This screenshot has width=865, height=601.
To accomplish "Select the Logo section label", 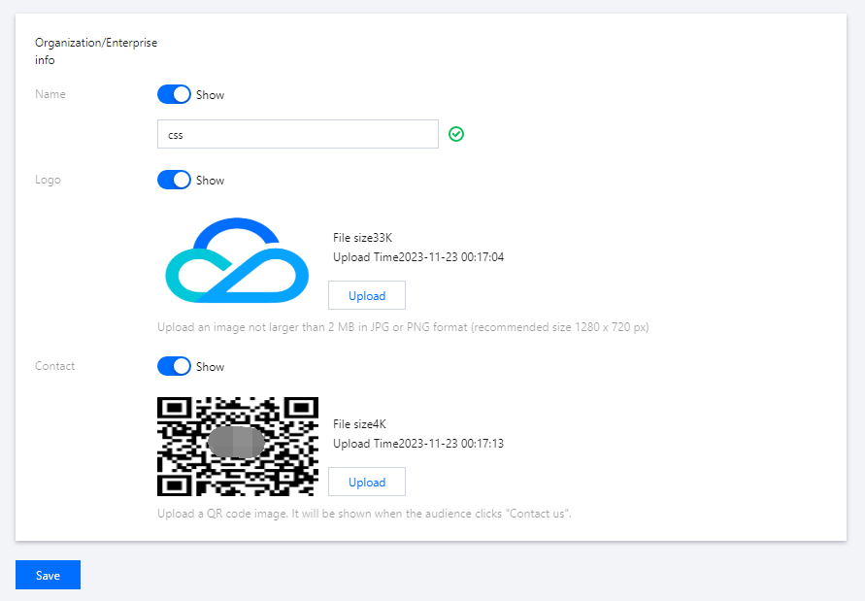I will tap(48, 180).
